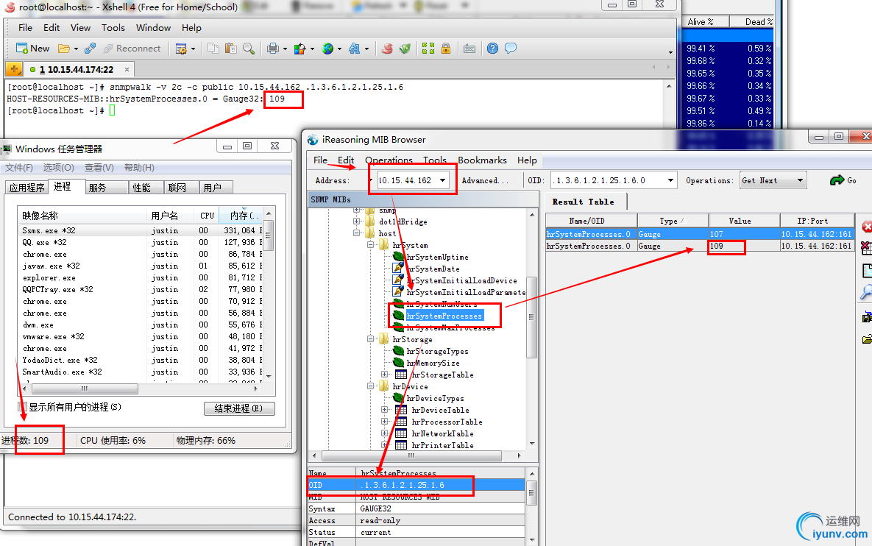872x546 pixels.
Task: Open the Xshell session properties icon
Action: click(181, 49)
